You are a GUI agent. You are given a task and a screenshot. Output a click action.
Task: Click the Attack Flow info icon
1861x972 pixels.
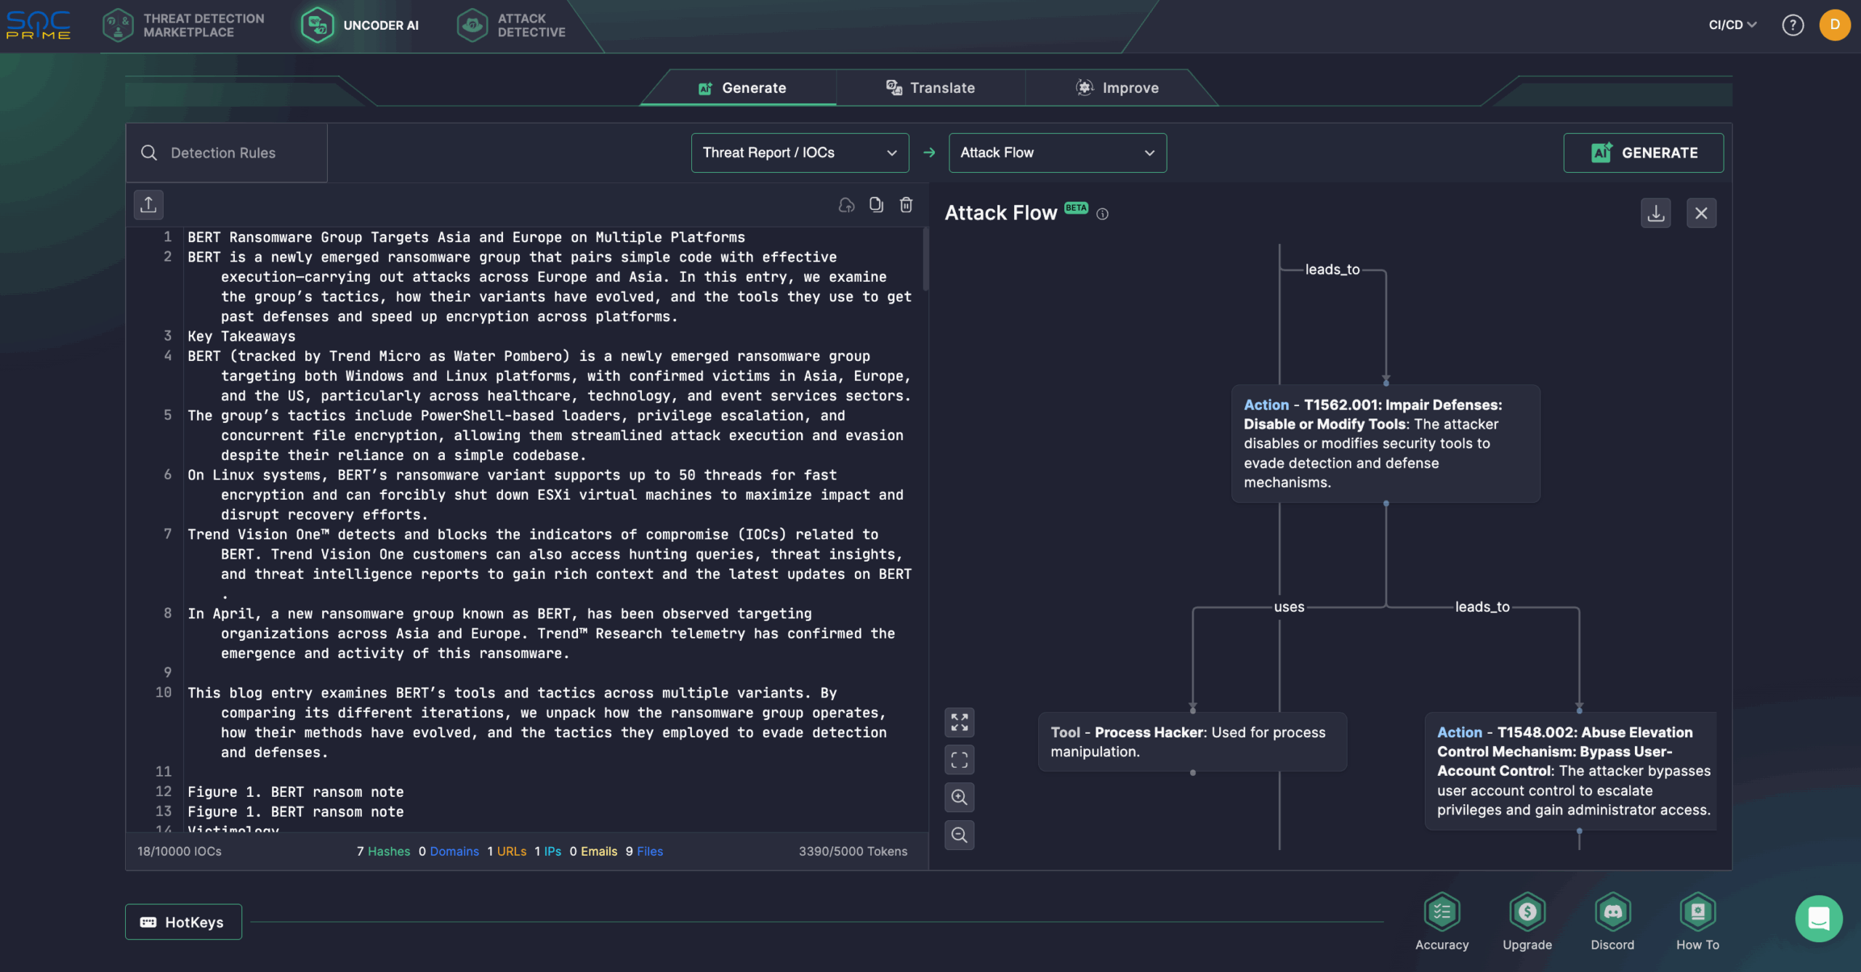[x=1102, y=214]
